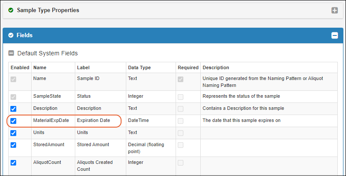Uncheck Enabled for StoredAmount field
The image size is (346, 176).
pos(13,145)
